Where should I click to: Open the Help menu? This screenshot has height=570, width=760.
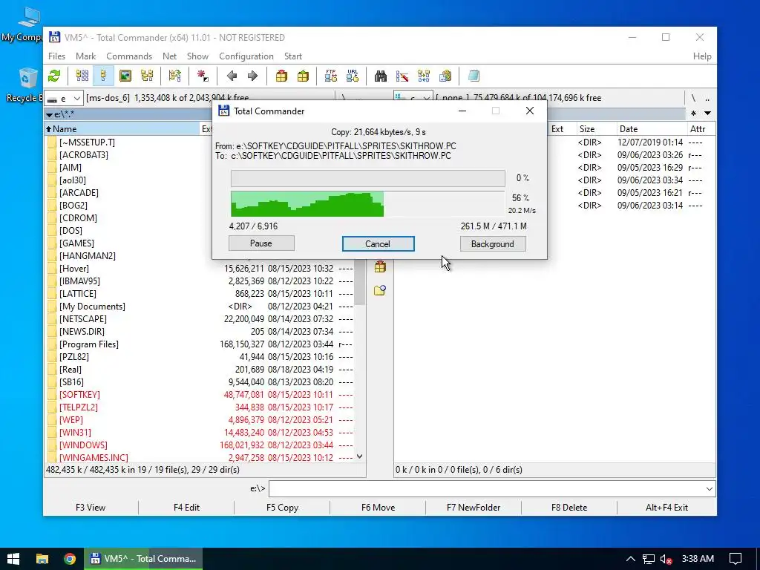702,56
